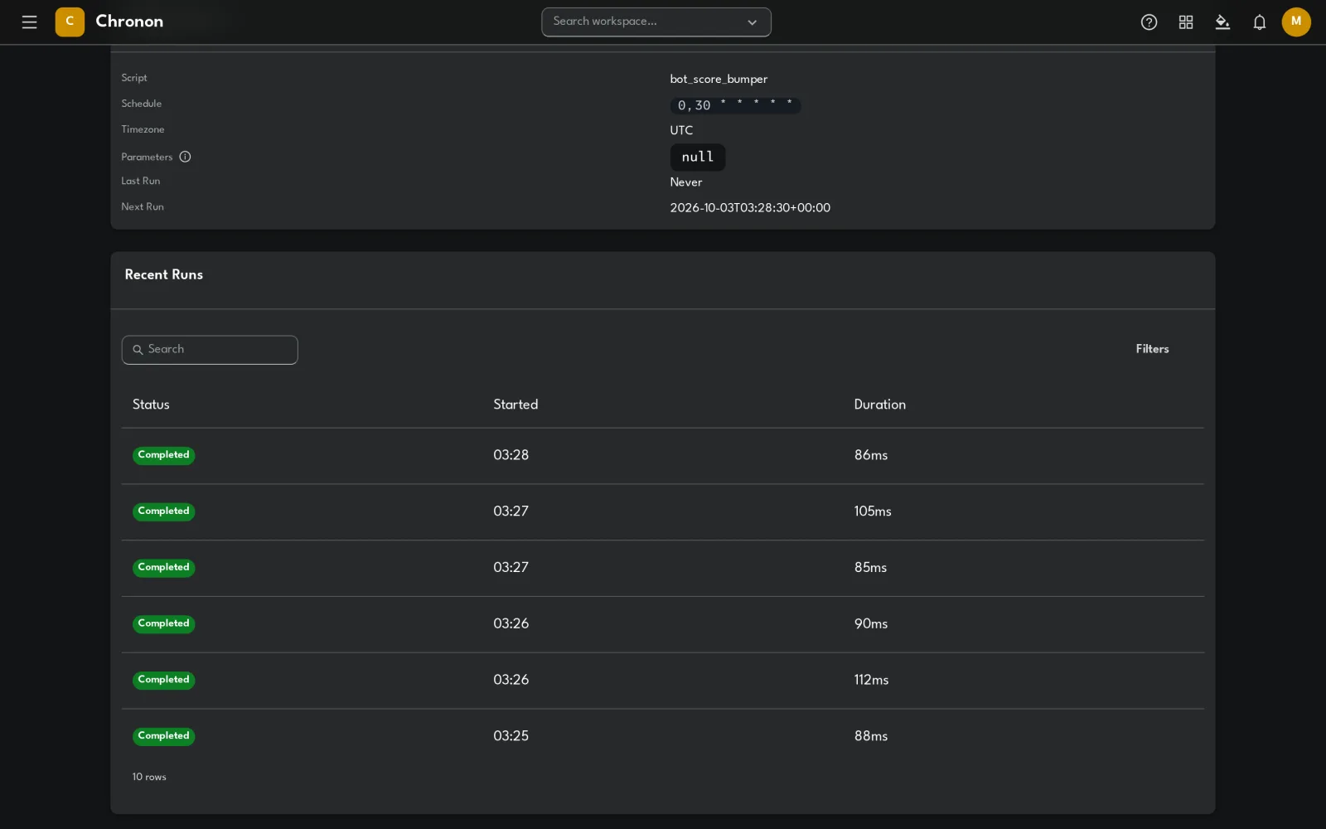
Task: Sort by the Duration column header
Action: (879, 405)
